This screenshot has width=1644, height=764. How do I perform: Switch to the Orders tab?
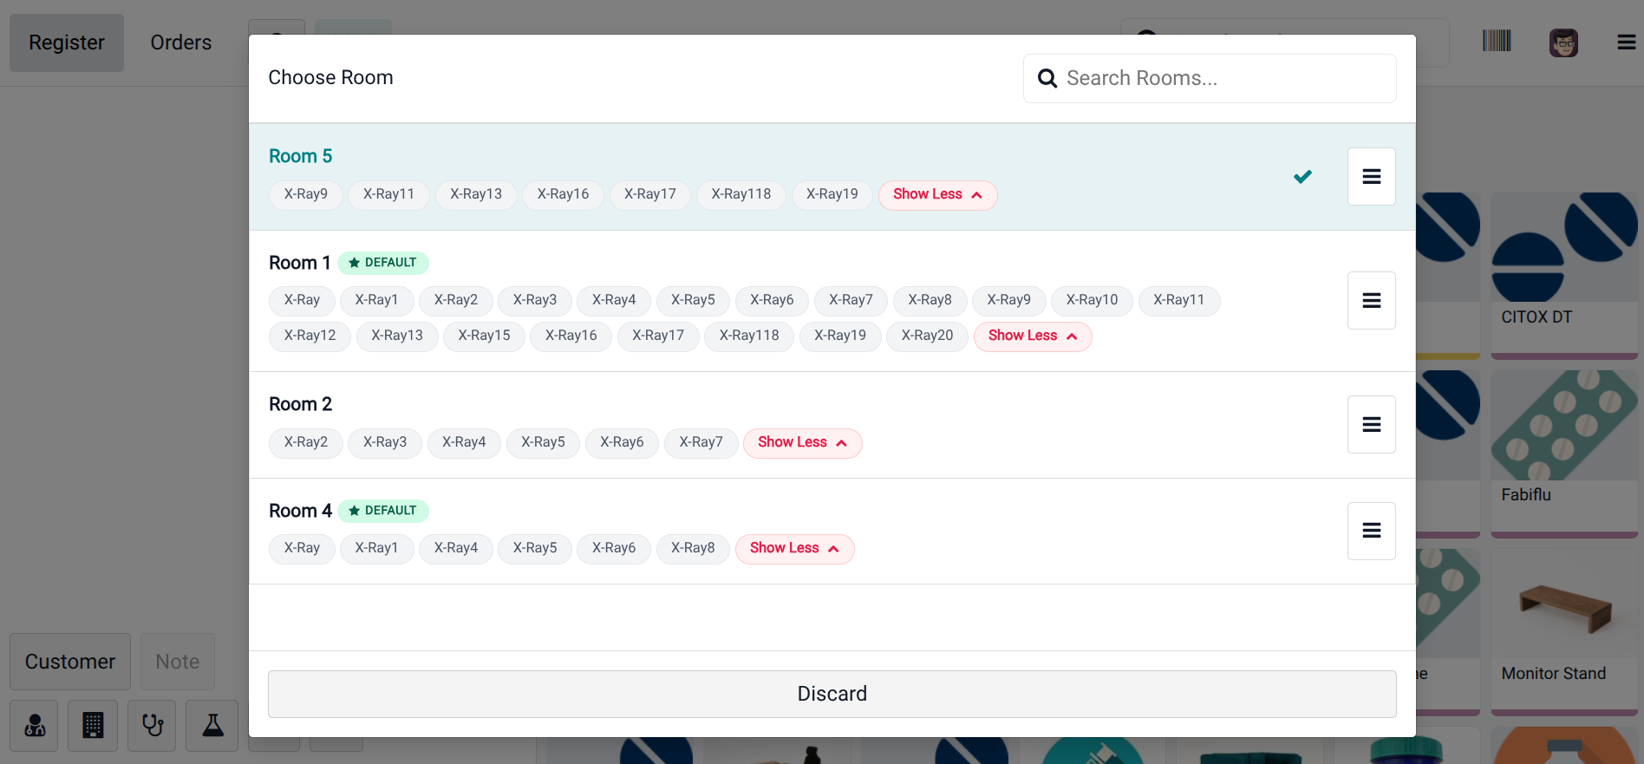point(180,42)
